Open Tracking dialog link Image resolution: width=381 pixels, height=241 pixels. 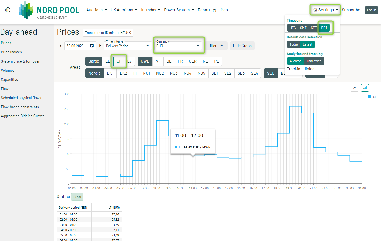(x=301, y=69)
